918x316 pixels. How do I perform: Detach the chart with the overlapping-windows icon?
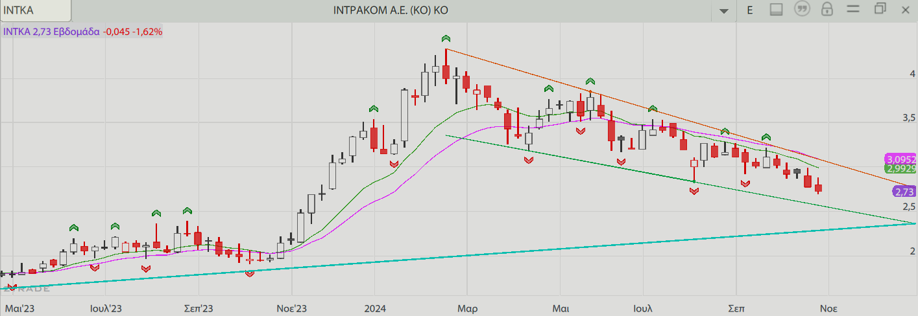[x=880, y=9]
